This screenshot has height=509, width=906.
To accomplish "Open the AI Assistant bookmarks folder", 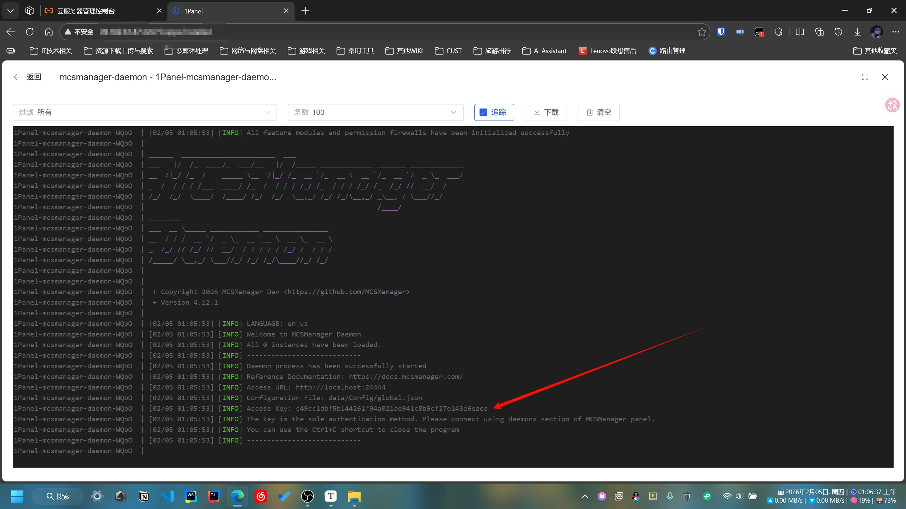I will pyautogui.click(x=544, y=51).
